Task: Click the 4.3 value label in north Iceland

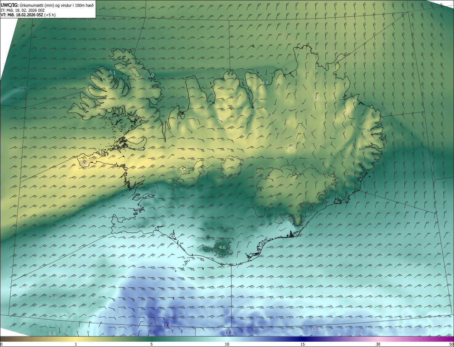Action: (x=265, y=83)
